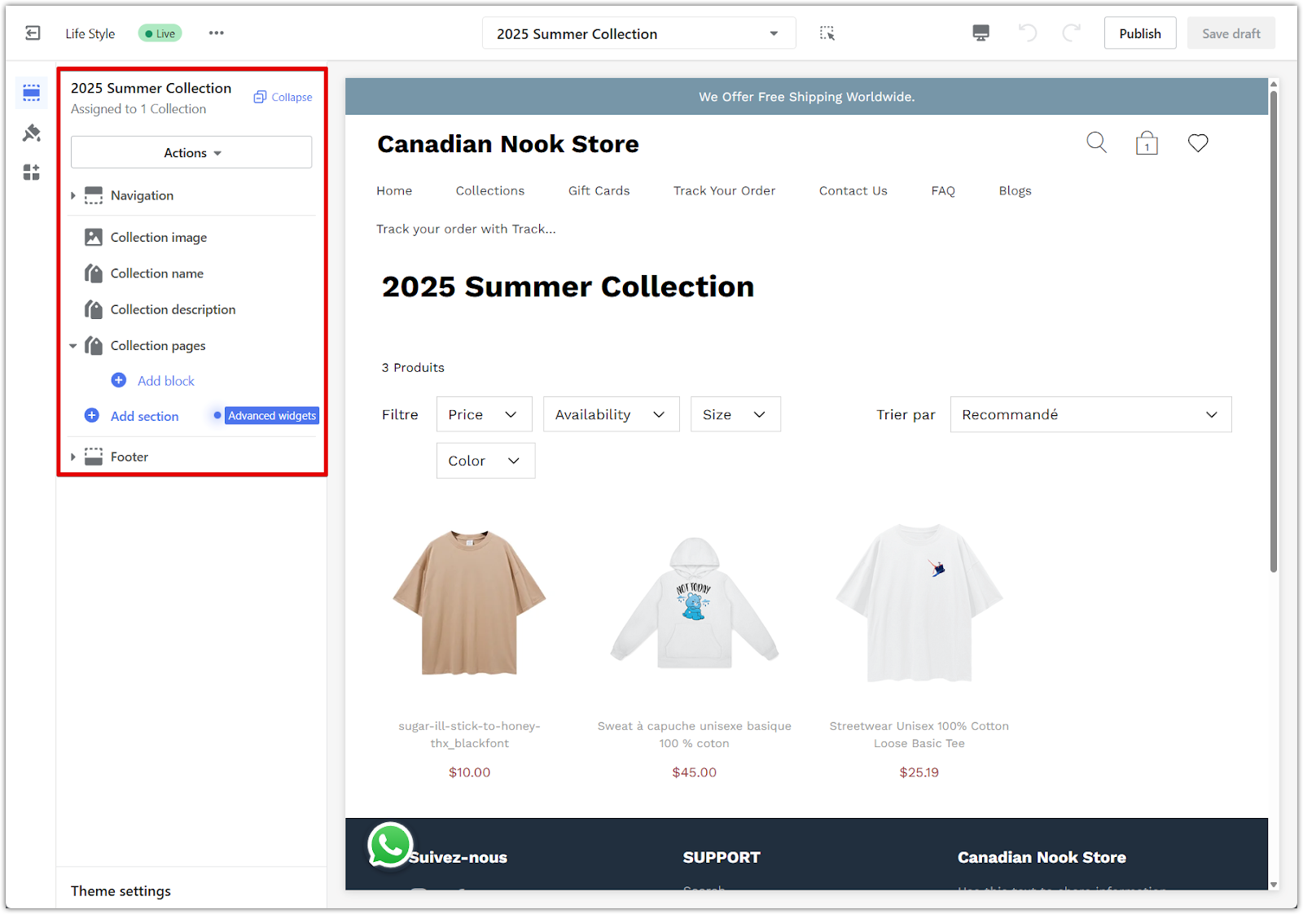Open the Sections panel icon in sidebar
Image resolution: width=1303 pixels, height=914 pixels.
(32, 93)
